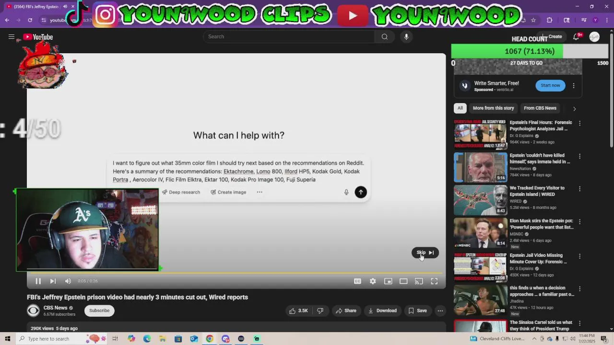Screen dimensions: 614x345
Task: Mute the tab audio speaker icon
Action: tap(65, 7)
